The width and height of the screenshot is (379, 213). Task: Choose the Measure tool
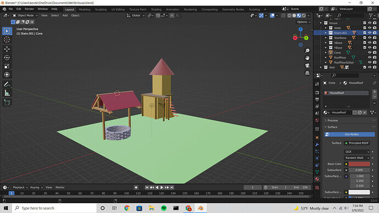tap(7, 93)
